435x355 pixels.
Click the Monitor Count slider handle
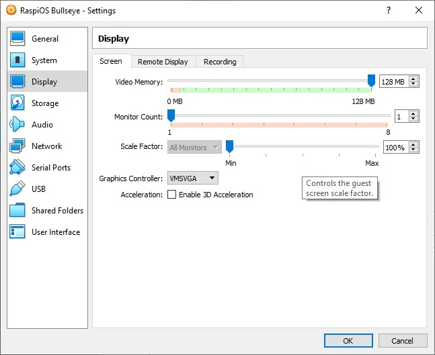coord(171,115)
